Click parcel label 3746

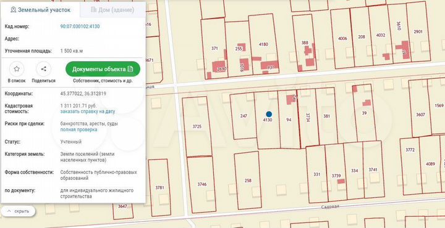(x=201, y=184)
